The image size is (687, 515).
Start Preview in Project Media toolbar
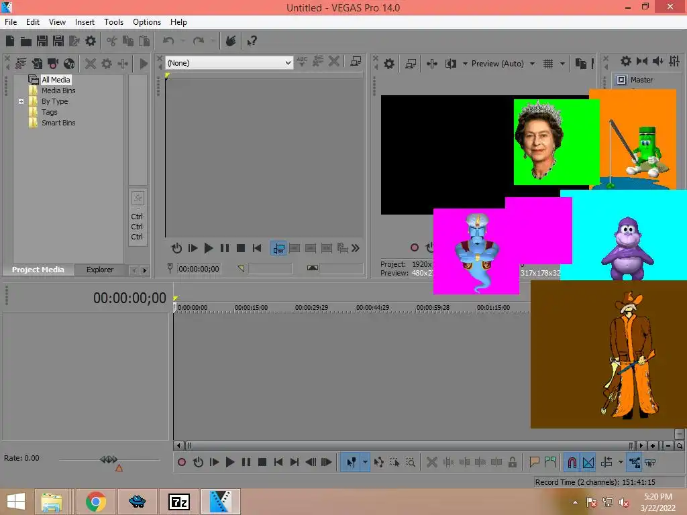tap(144, 64)
